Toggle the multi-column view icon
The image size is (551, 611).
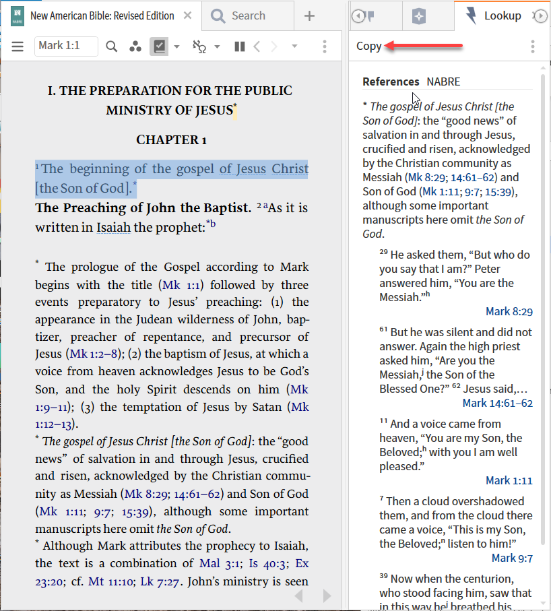point(240,46)
